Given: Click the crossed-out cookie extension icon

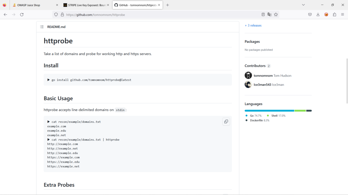Looking at the screenshot, I should click(326, 14).
